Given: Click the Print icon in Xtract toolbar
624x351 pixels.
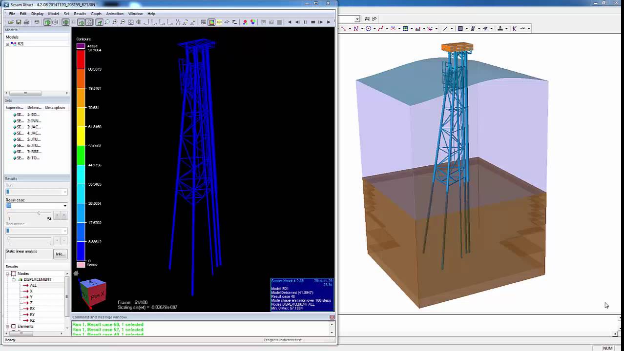Looking at the screenshot, I should (x=26, y=22).
